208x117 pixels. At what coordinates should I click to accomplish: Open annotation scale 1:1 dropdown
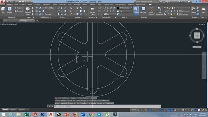coord(179,110)
